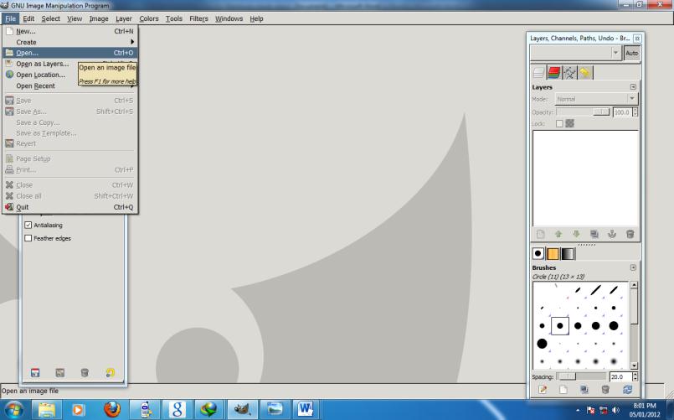
Task: Click the Opacity value field 100.0
Action: 622,112
